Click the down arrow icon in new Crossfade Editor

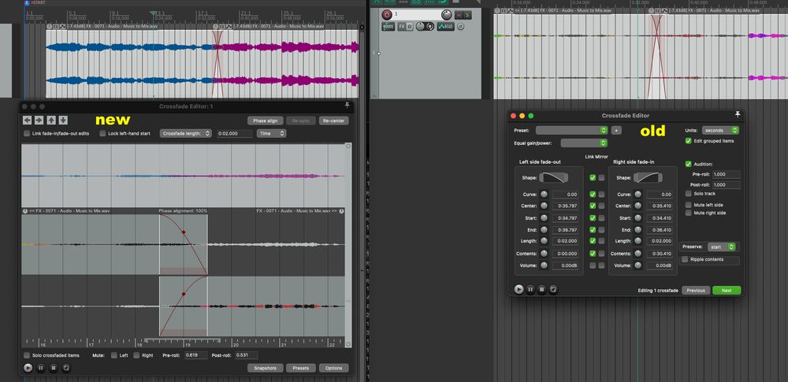[63, 121]
